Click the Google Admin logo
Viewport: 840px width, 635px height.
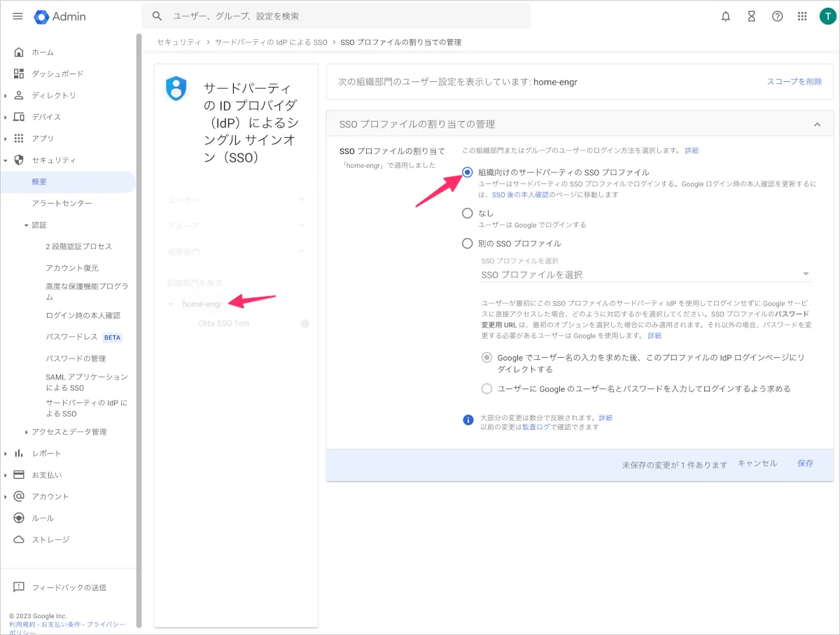pyautogui.click(x=60, y=16)
